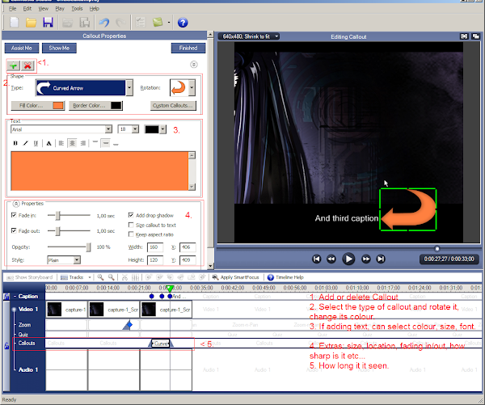The width and height of the screenshot is (485, 405).
Task: Expand the Arial font dropdown
Action: [x=107, y=129]
